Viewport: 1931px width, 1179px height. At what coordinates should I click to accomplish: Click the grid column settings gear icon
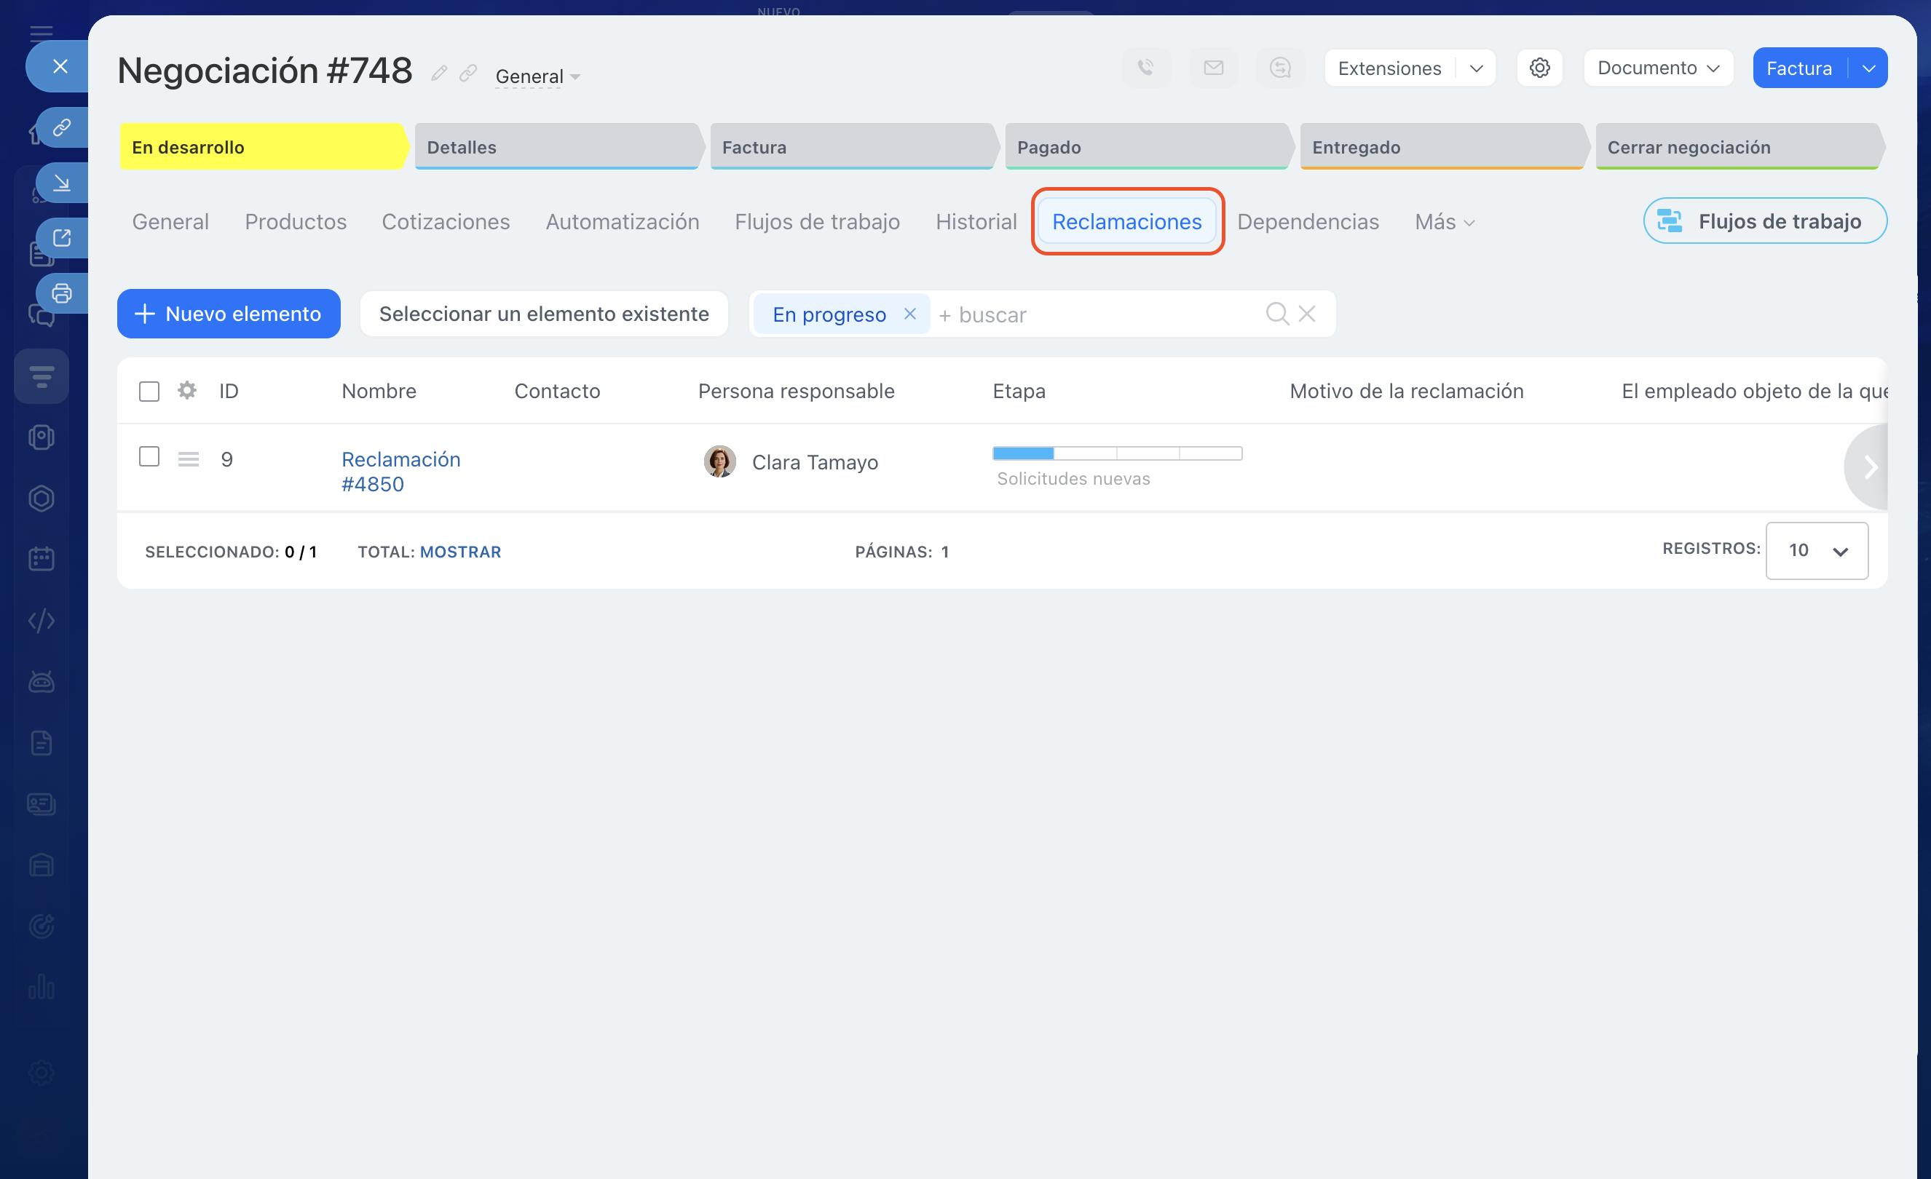tap(186, 390)
